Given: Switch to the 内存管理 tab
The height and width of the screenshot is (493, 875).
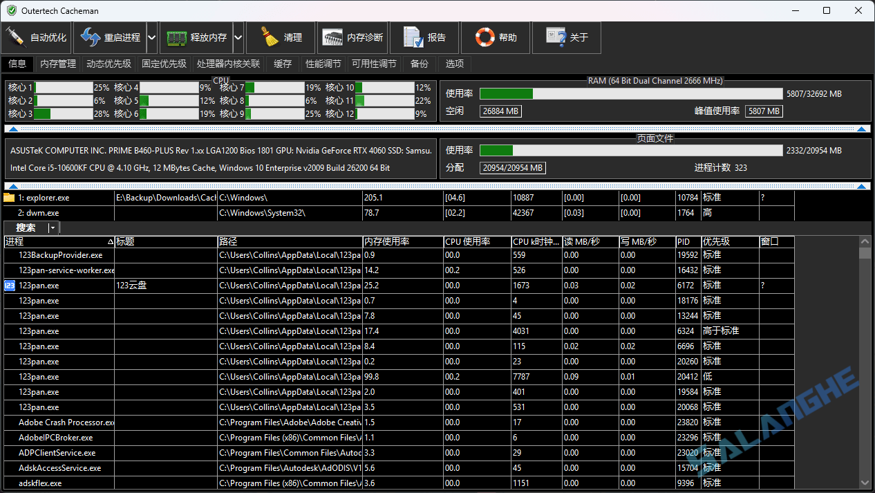Looking at the screenshot, I should coord(58,64).
